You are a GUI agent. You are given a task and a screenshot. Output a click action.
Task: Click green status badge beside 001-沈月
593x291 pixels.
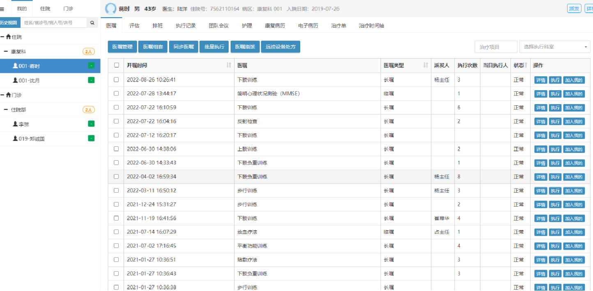[x=91, y=80]
